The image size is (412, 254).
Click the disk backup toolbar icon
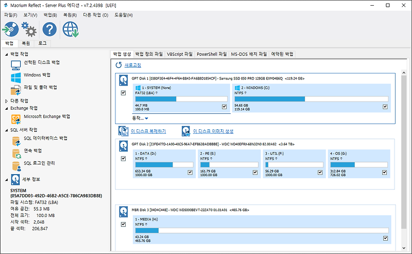click(x=10, y=29)
